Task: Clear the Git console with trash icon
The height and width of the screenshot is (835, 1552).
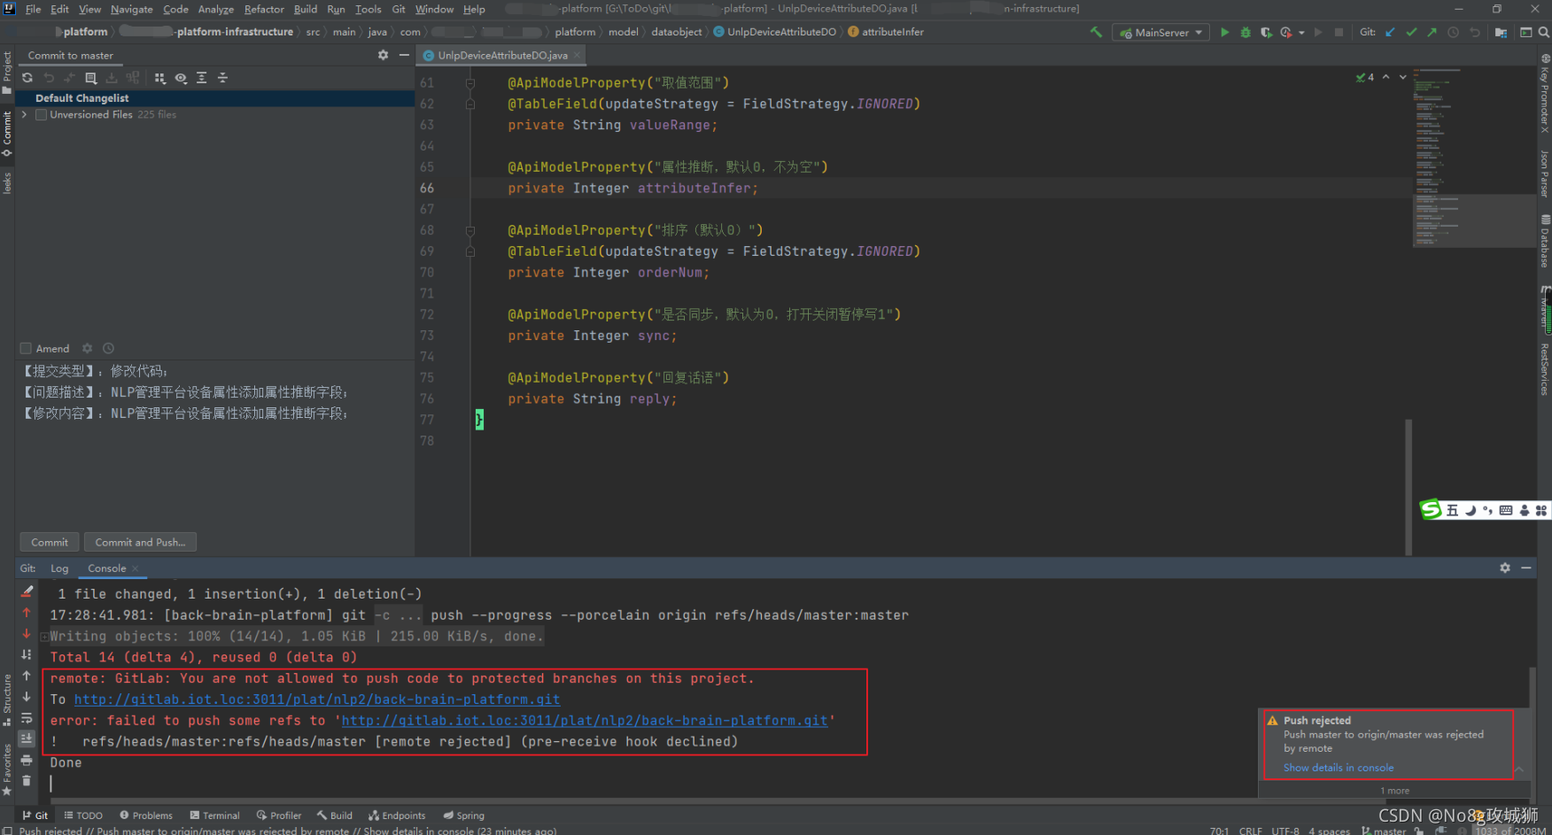Action: pyautogui.click(x=27, y=781)
